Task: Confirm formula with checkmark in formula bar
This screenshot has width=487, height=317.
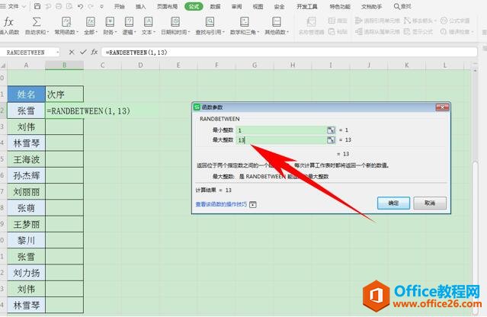Action: 82,51
